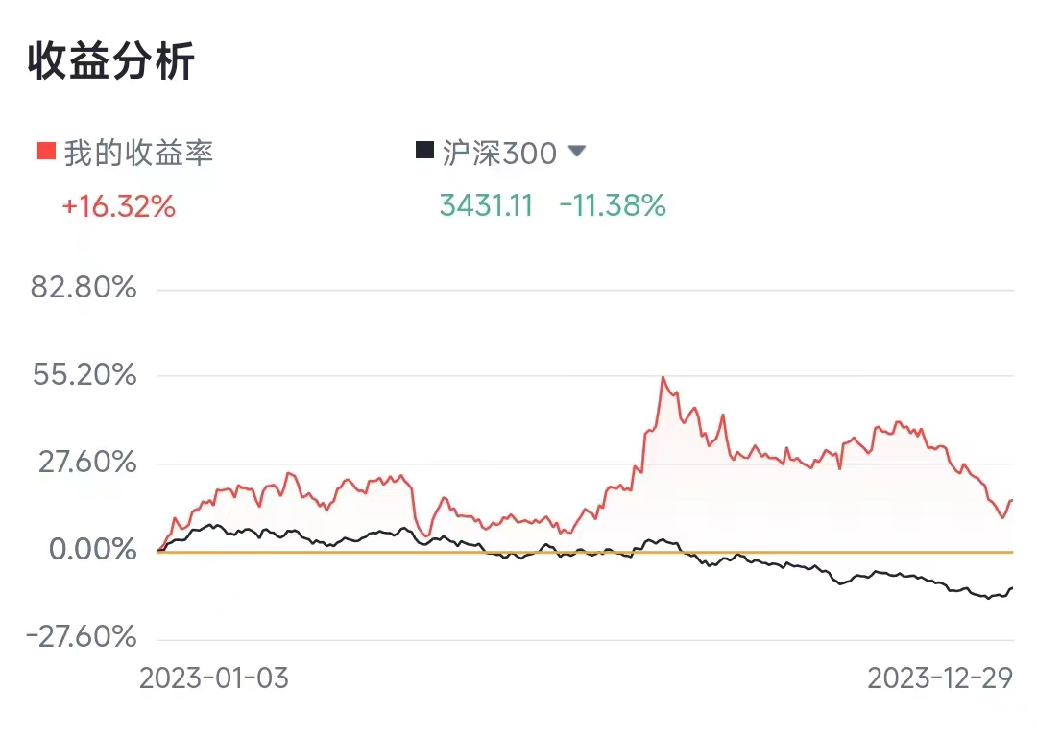Click the 3431.11 index value
Screen dimensions: 1037x737
click(x=486, y=205)
